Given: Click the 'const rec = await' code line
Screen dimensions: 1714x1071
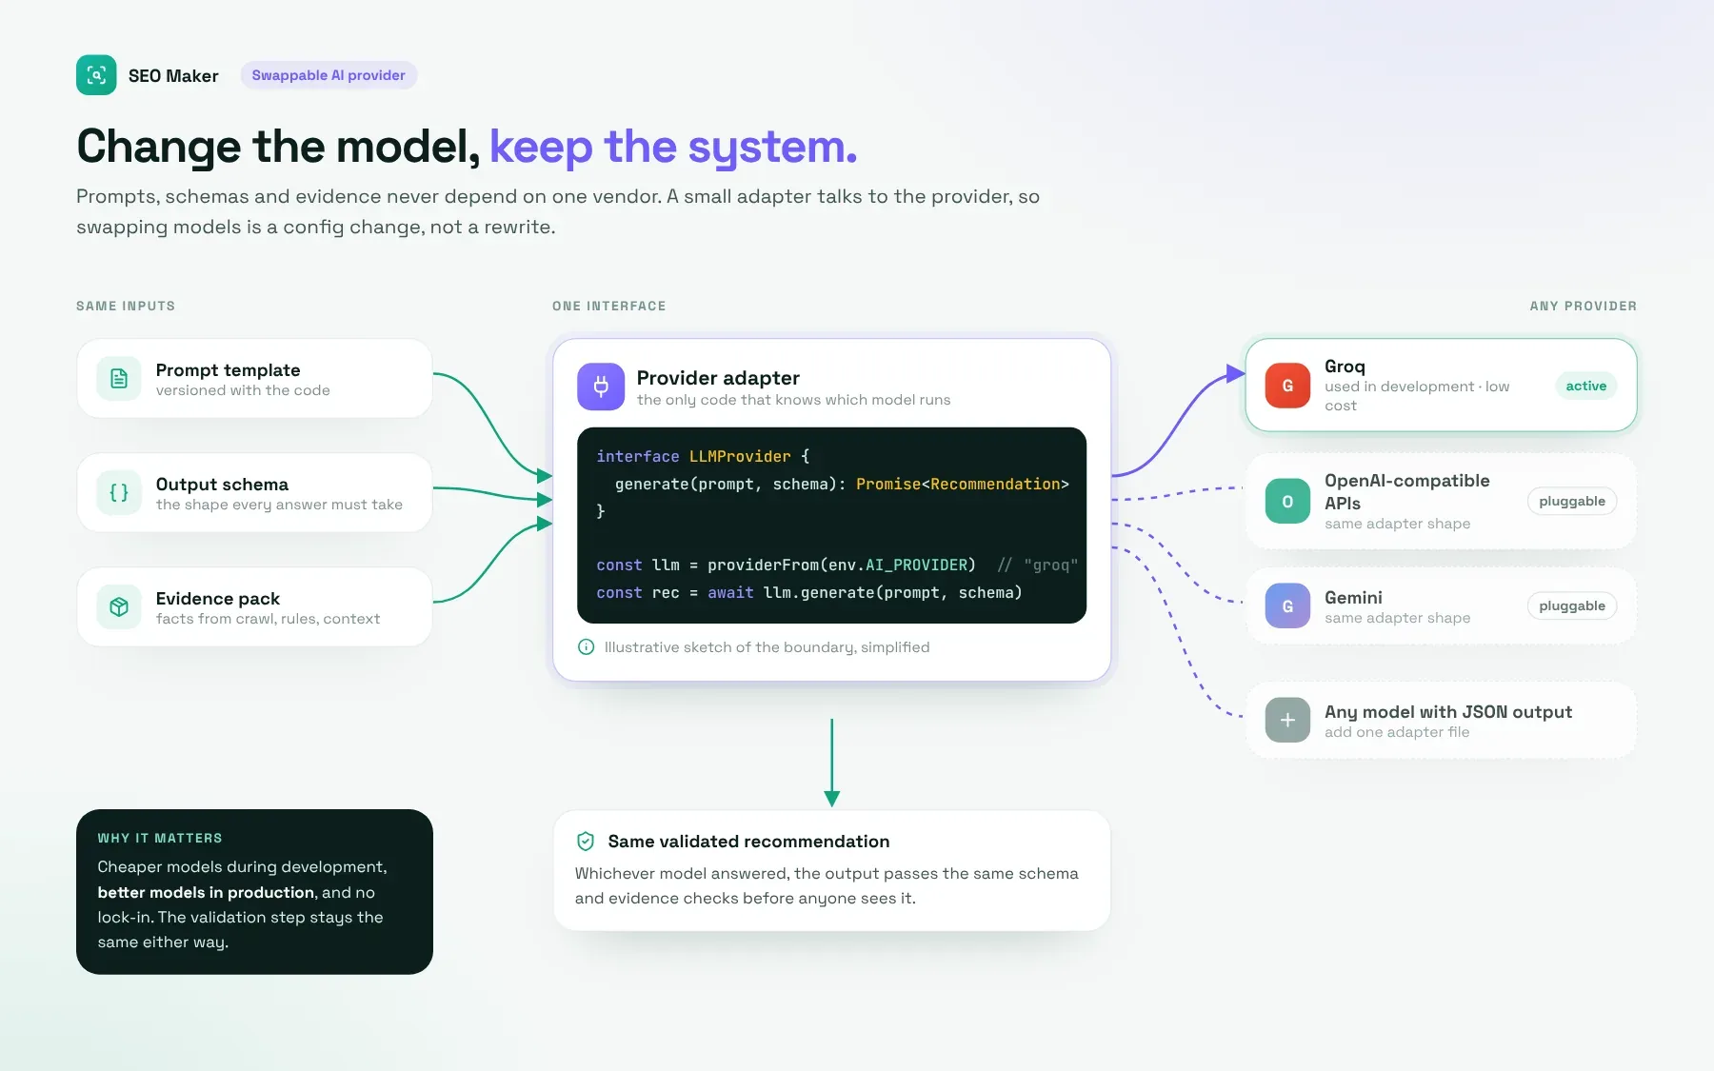Looking at the screenshot, I should [809, 592].
